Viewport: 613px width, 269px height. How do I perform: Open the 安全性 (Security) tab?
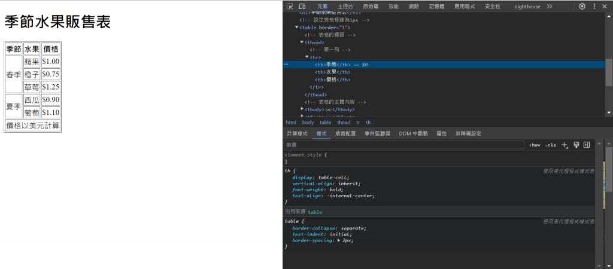493,7
